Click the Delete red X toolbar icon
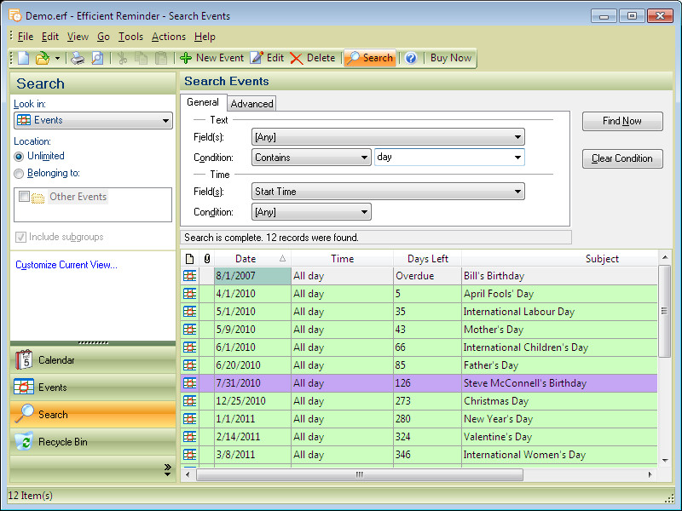682x511 pixels. [x=297, y=58]
